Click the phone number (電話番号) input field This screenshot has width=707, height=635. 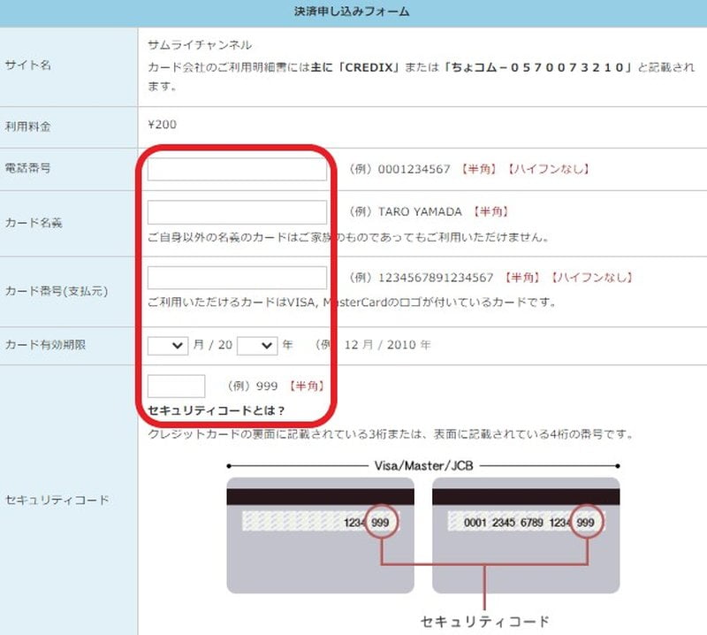237,169
